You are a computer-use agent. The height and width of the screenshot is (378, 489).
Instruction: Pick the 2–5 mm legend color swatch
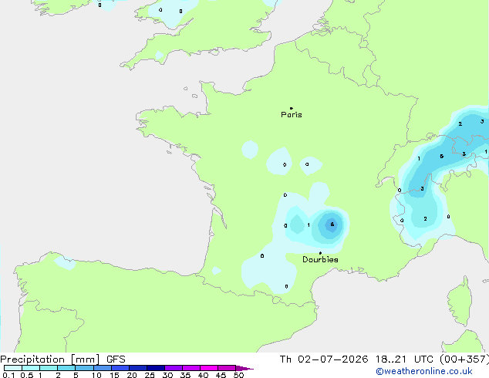[66, 368]
